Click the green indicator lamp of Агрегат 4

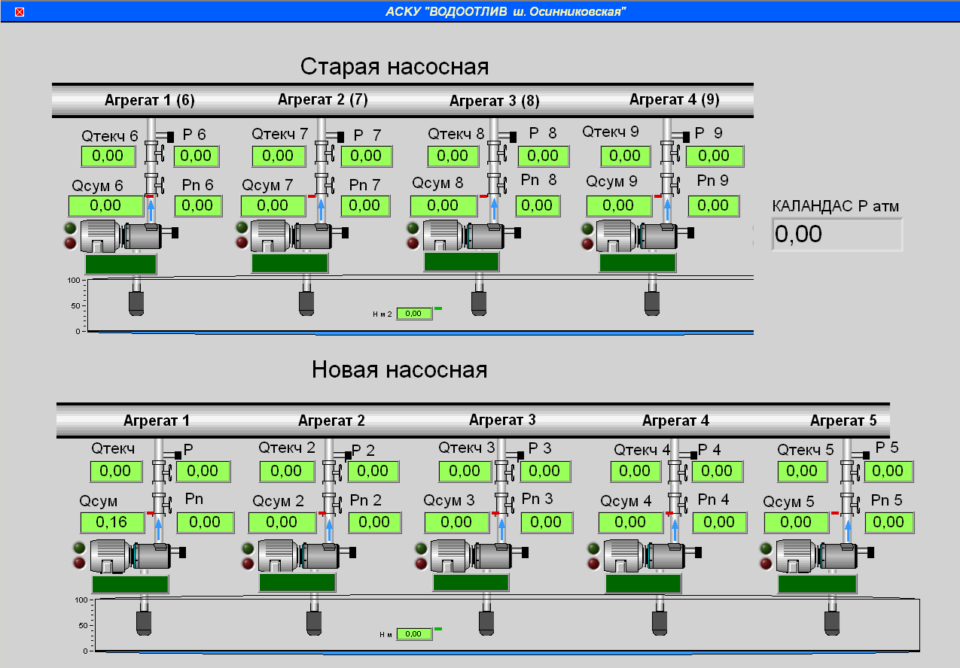point(593,548)
